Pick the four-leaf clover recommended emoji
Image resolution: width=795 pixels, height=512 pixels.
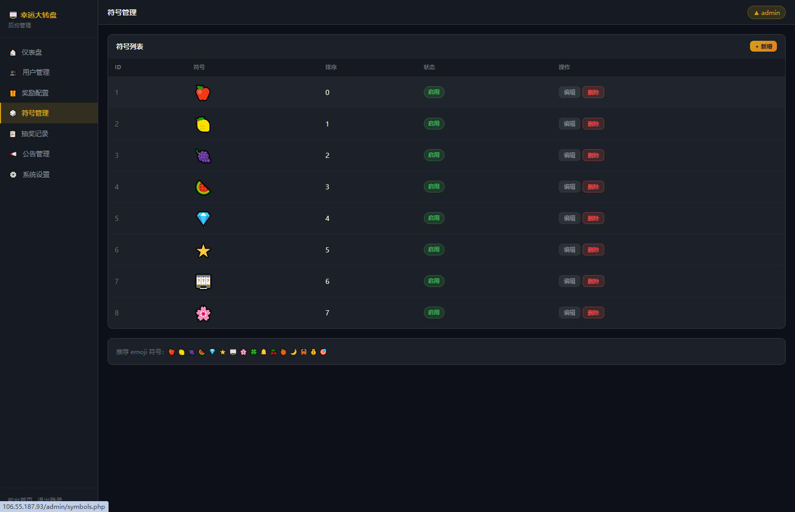(254, 352)
